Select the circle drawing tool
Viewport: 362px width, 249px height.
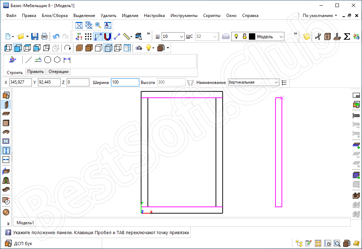[x=48, y=60]
